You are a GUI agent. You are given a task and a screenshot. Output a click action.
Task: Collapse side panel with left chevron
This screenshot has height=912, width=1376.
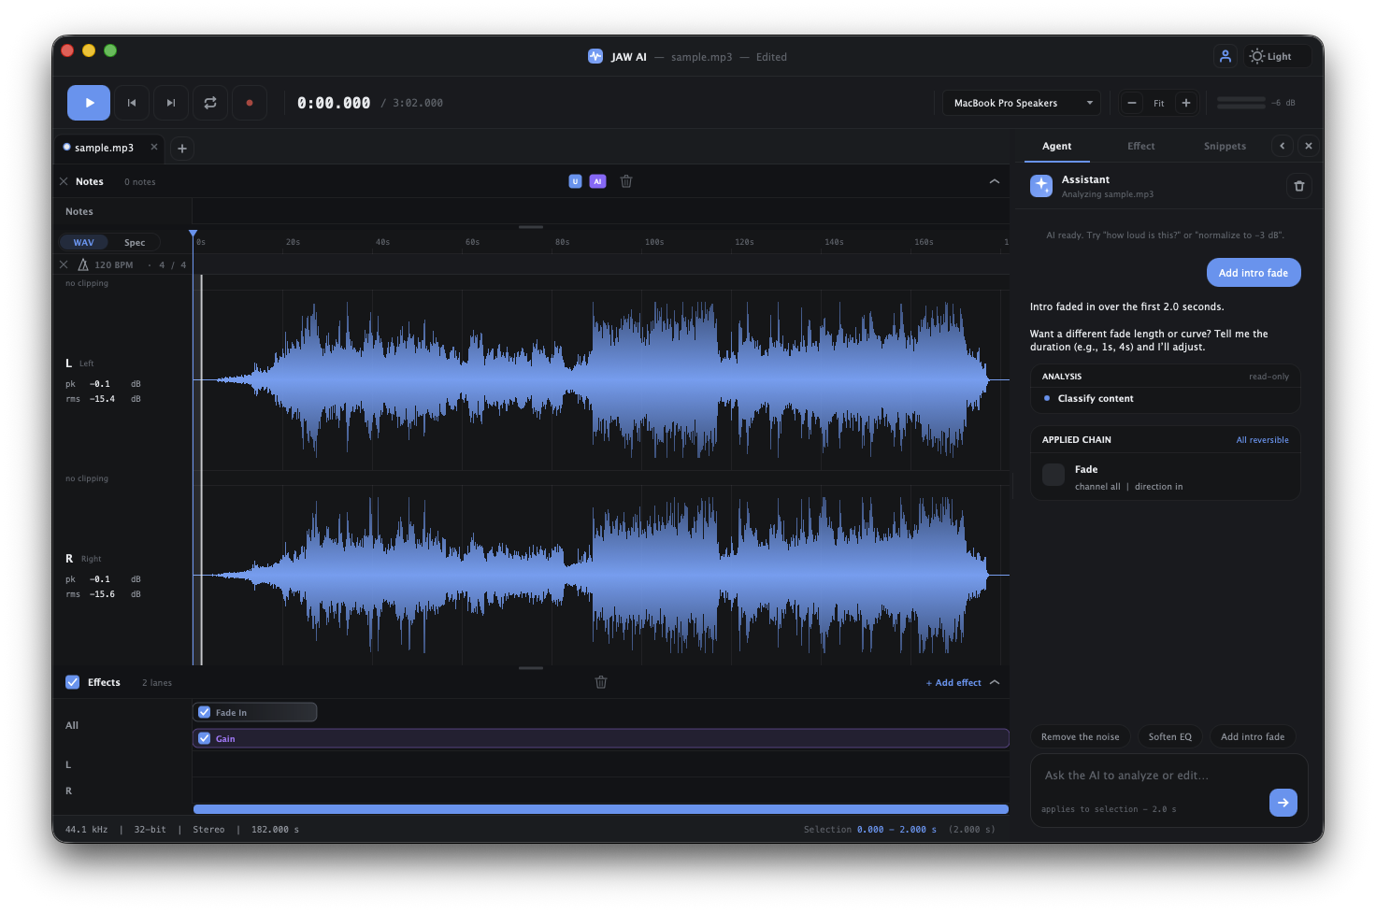point(1283,146)
